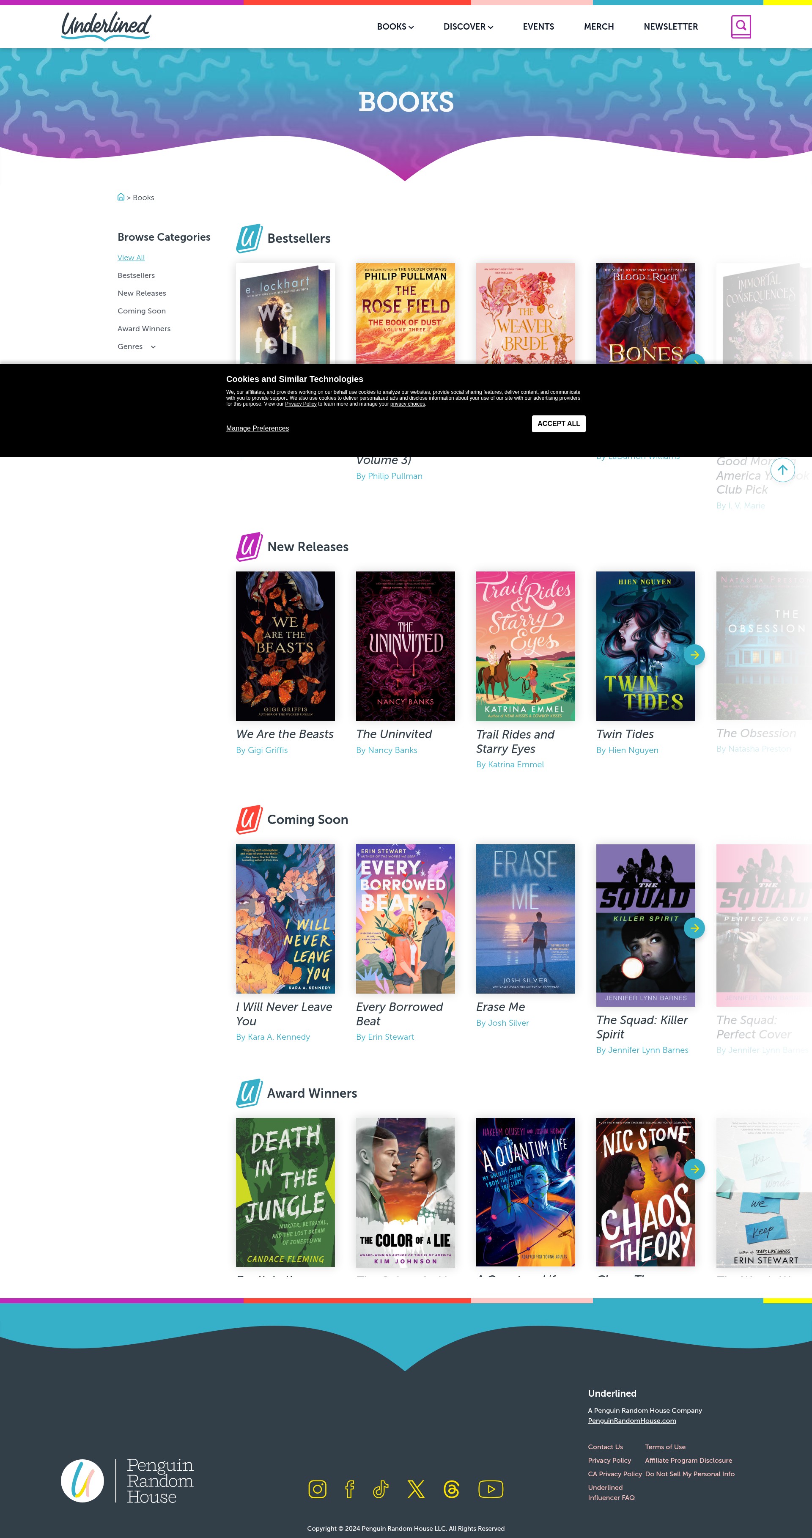The width and height of the screenshot is (812, 1538).
Task: Open the NEWSLETTER nav item
Action: pos(670,27)
